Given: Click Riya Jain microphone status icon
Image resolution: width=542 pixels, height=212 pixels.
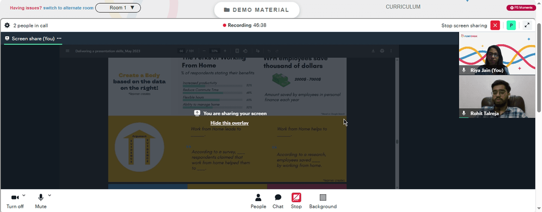Looking at the screenshot, I should click(464, 70).
